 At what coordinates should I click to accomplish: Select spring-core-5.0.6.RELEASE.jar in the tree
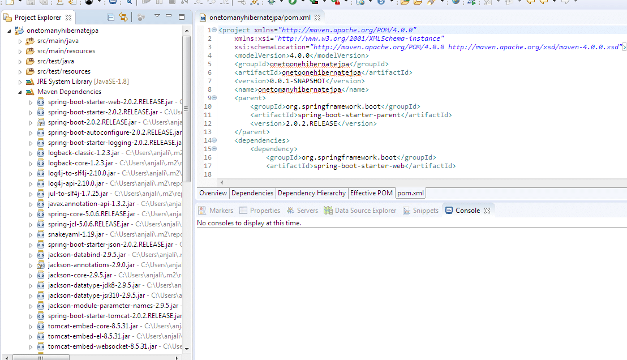(91, 214)
